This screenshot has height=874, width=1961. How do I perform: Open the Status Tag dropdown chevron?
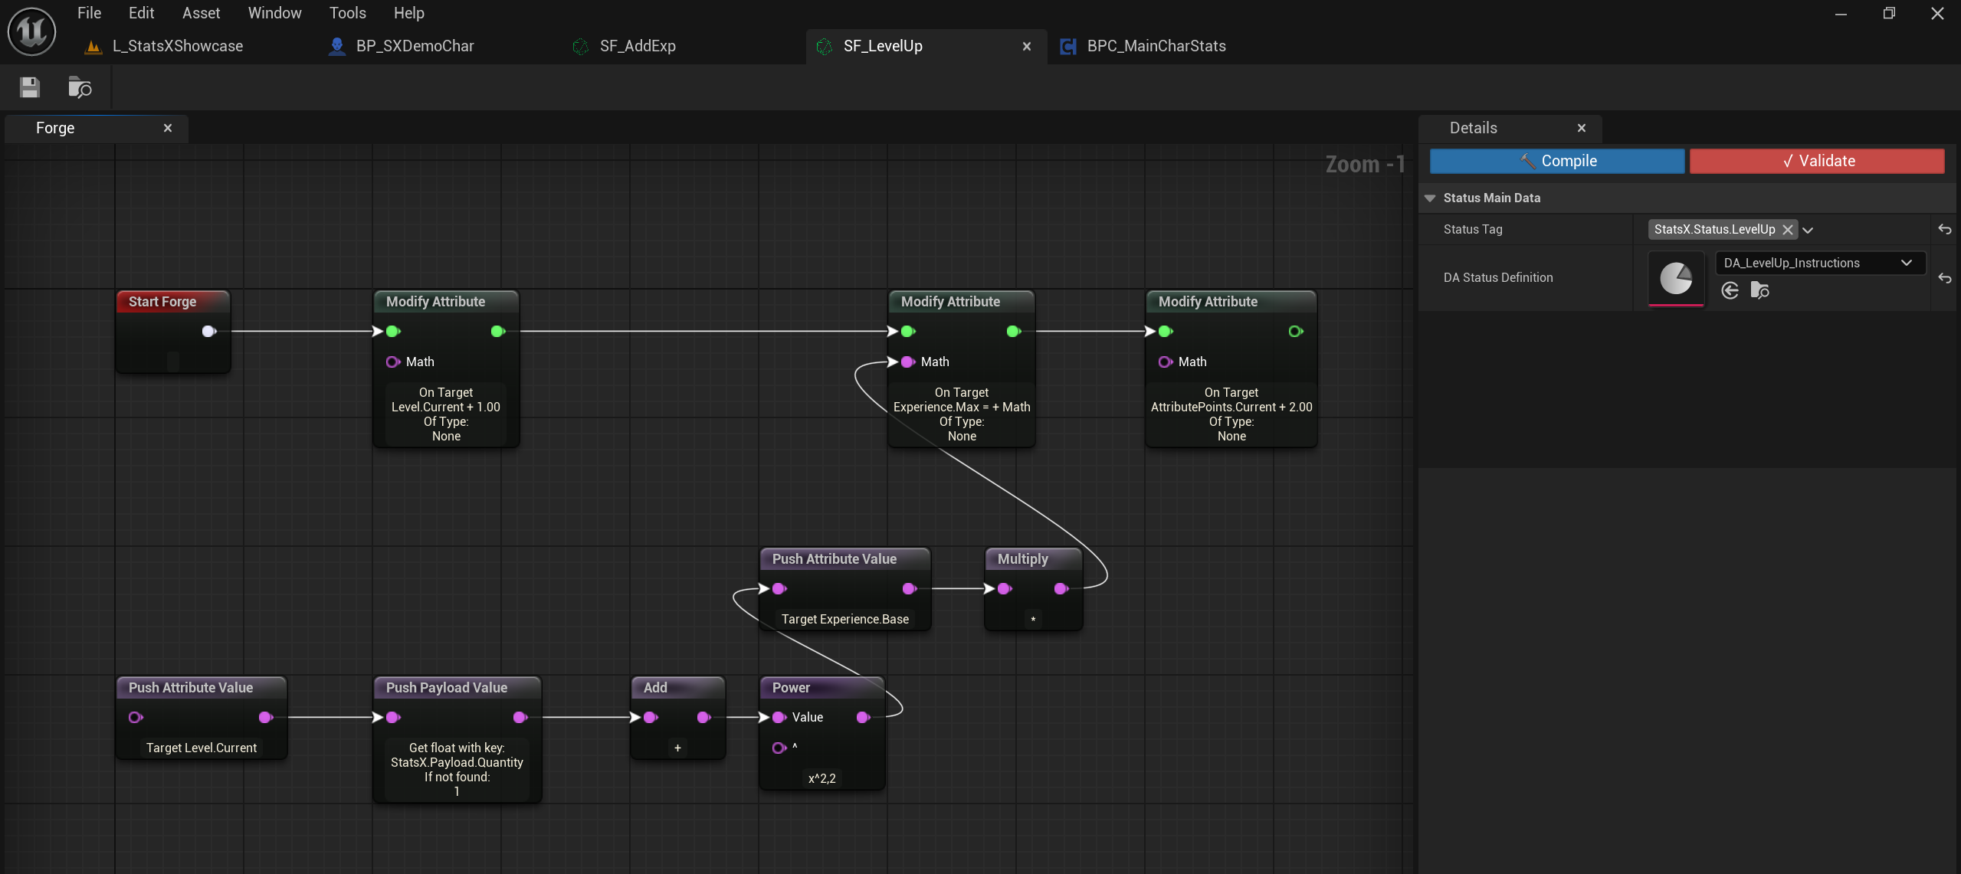coord(1809,230)
